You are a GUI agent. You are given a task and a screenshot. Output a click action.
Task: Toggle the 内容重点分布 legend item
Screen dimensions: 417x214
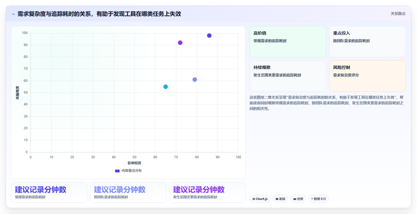(x=128, y=171)
